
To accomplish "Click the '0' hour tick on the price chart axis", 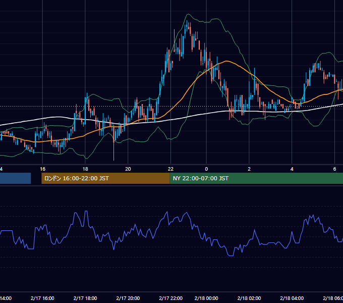I will (206, 169).
